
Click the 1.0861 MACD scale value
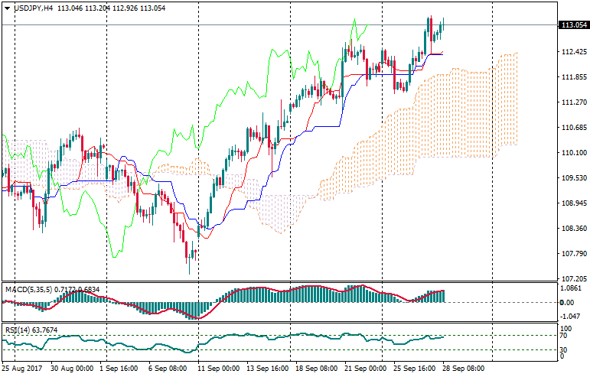(572, 289)
